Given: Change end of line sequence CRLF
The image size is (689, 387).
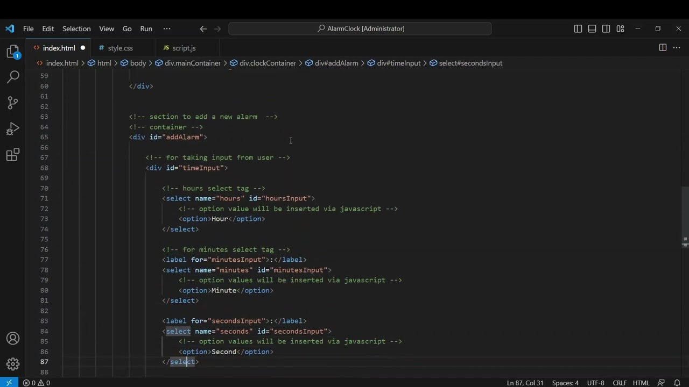Looking at the screenshot, I should pyautogui.click(x=620, y=383).
